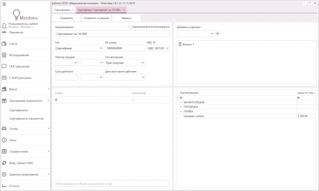319x191 pixels.
Task: Click the notification bell icon
Action: pos(4,26)
